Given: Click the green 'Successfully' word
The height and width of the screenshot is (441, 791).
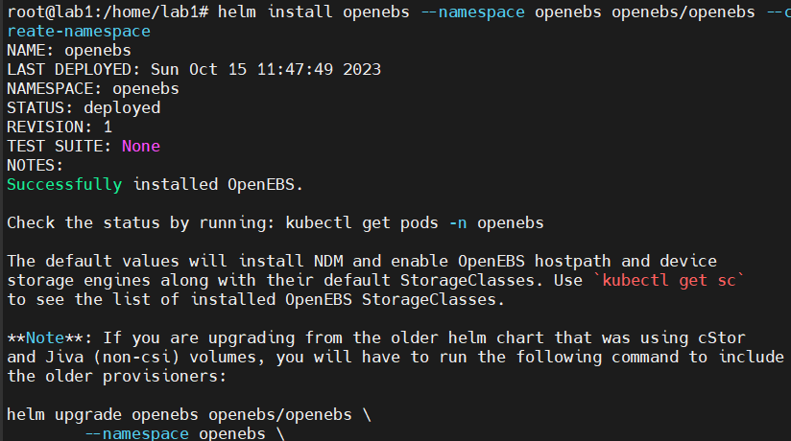Looking at the screenshot, I should tap(64, 184).
